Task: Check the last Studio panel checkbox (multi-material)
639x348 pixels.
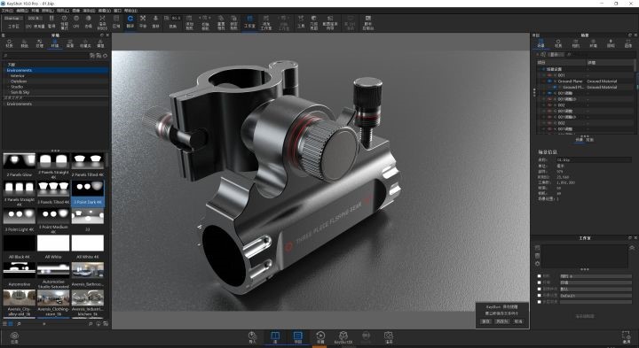Action: [540, 302]
